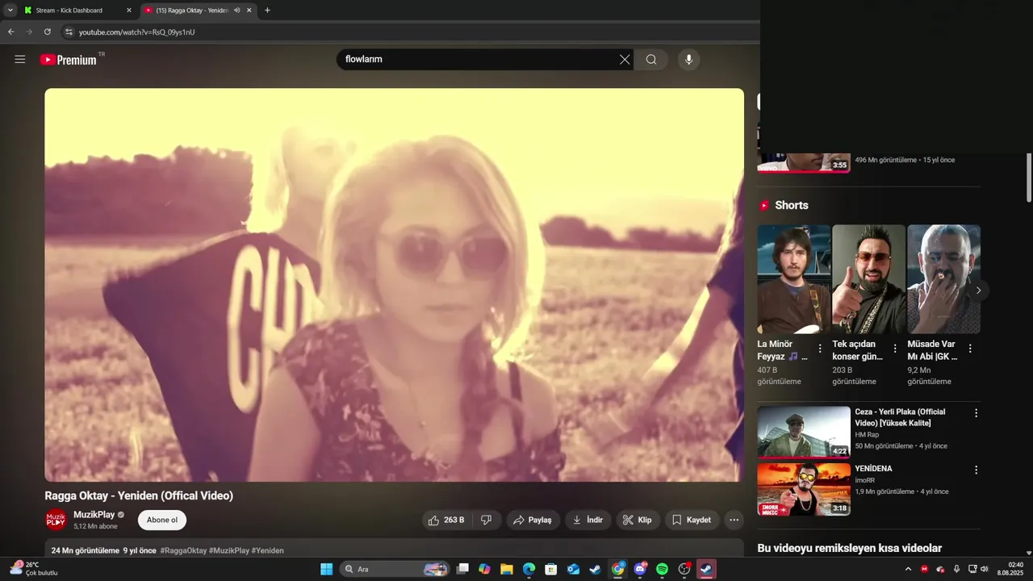
Task: Click the video player
Action: [x=394, y=285]
